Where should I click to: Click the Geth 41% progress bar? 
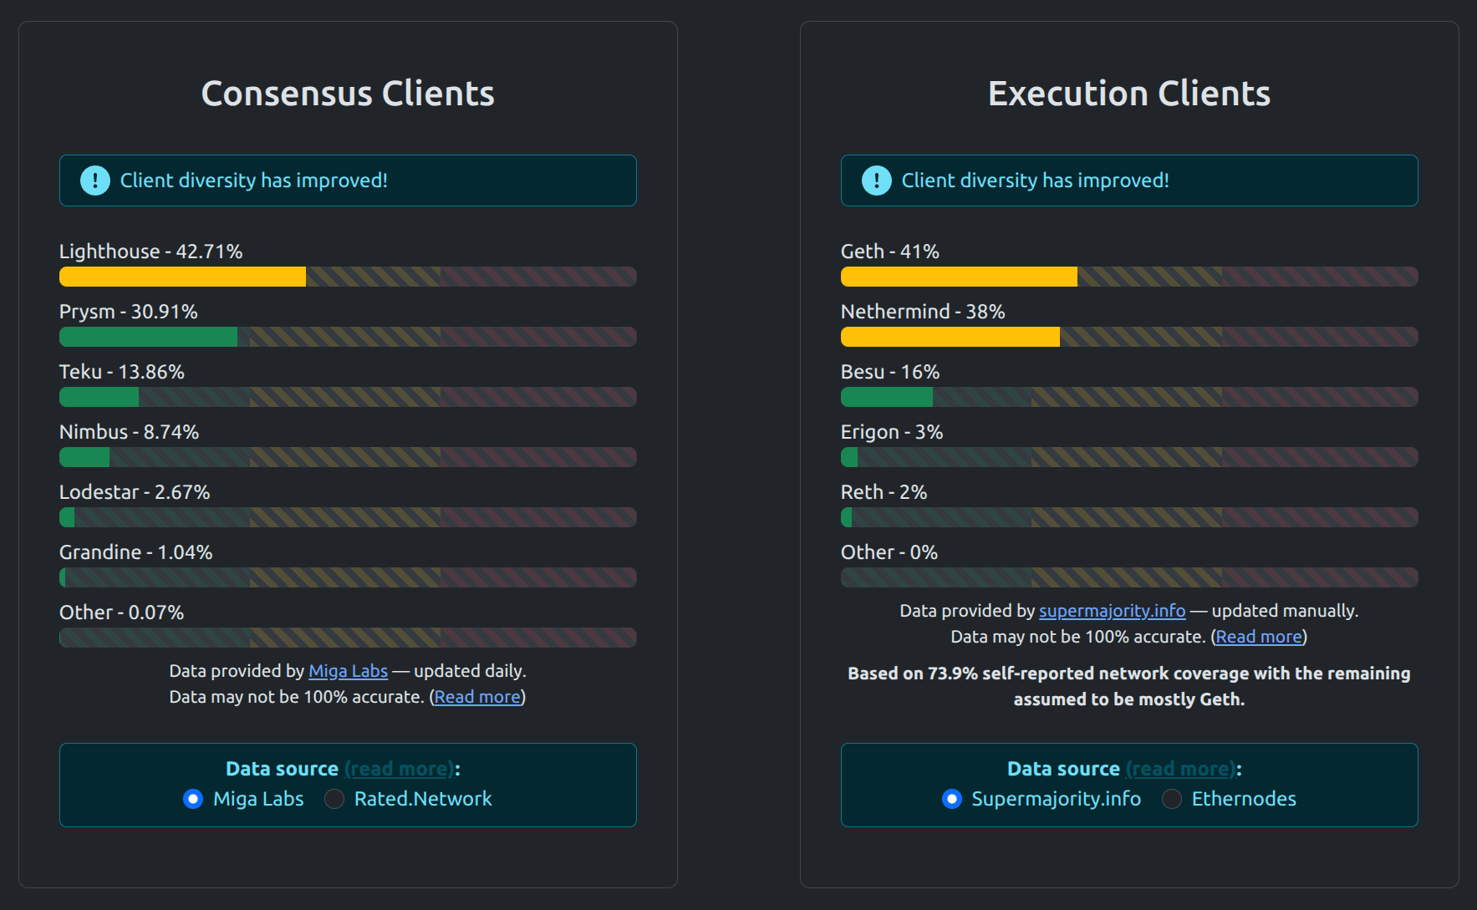click(1129, 277)
